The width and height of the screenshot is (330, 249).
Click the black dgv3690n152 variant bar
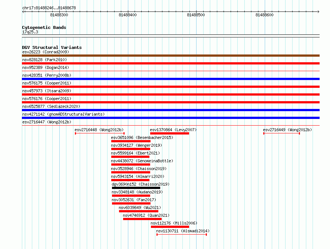click(x=136, y=188)
